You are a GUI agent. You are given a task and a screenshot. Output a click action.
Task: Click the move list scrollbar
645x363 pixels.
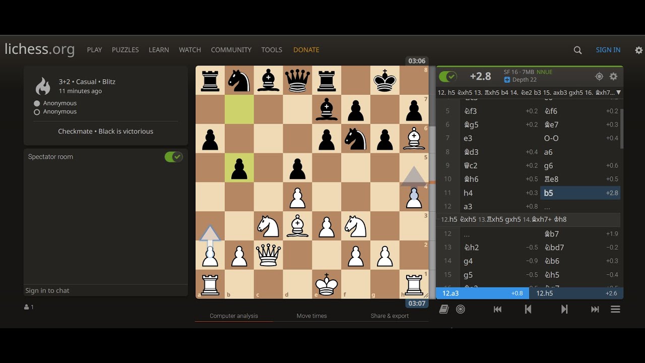click(621, 129)
